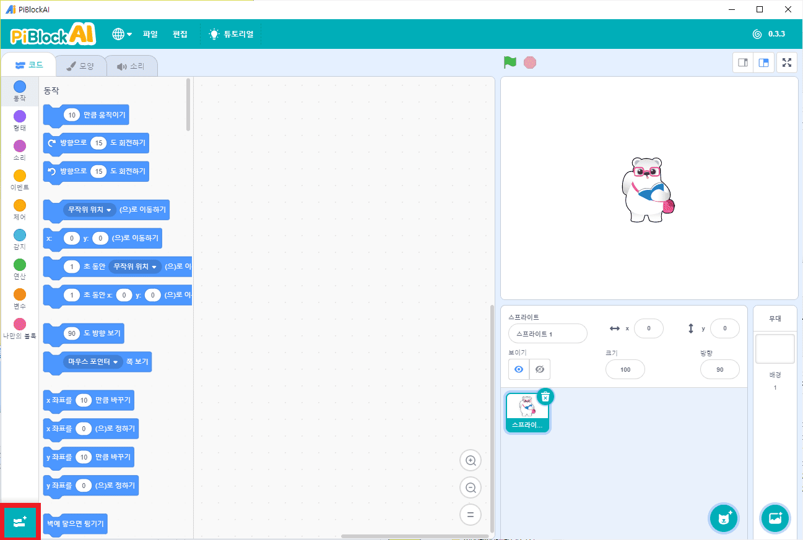Hide the sprite with crossed-eye icon
803x540 pixels.
pos(540,369)
